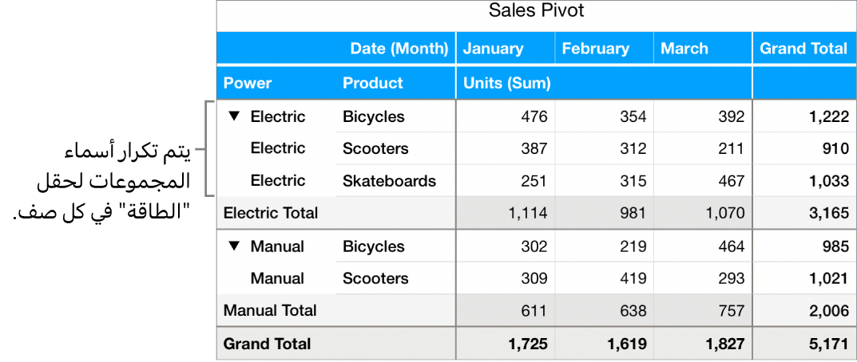Click the Units (Sum) header cell
857x362 pixels.
pos(506,83)
